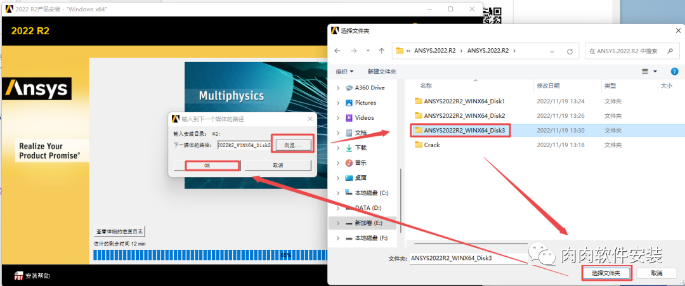
Task: Expand 新加卷 (E:) tree node
Action: (x=337, y=223)
